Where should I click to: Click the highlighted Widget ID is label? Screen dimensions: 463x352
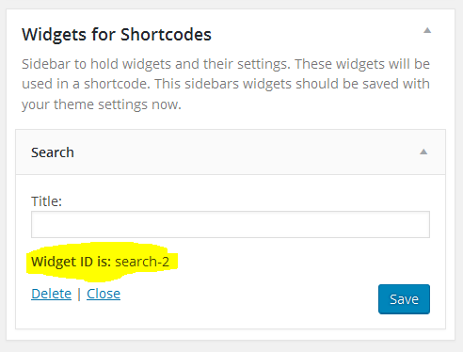70,262
